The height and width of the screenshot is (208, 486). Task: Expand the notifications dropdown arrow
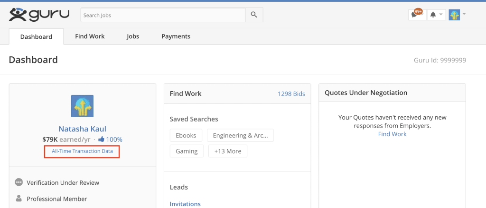click(x=441, y=15)
